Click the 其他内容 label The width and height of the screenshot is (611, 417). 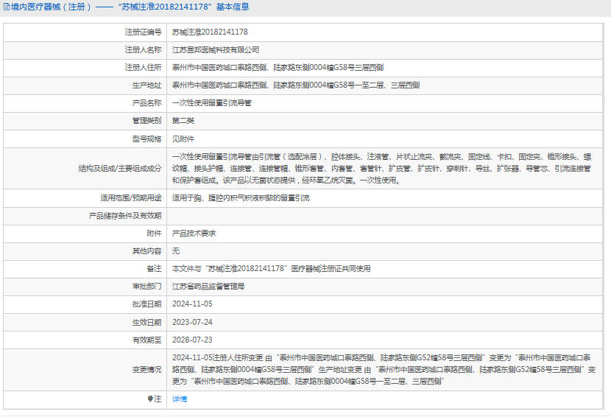pos(146,250)
